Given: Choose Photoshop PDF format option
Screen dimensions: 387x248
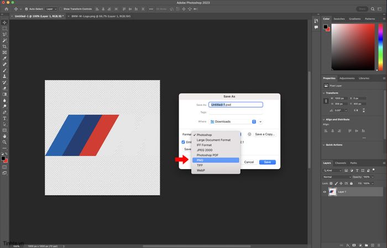Looking at the screenshot, I should [216, 155].
